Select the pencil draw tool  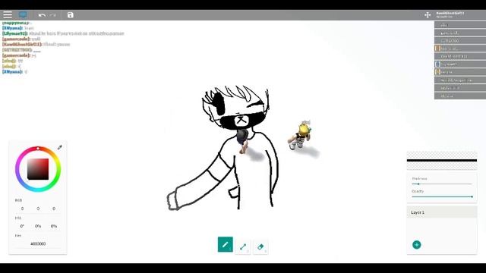(226, 244)
